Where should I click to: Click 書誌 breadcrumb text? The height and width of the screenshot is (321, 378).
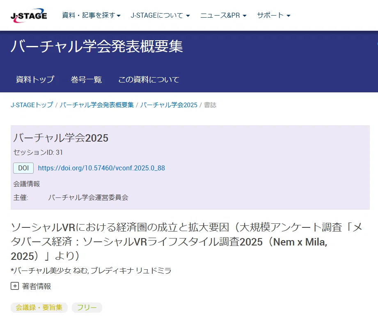pos(210,105)
